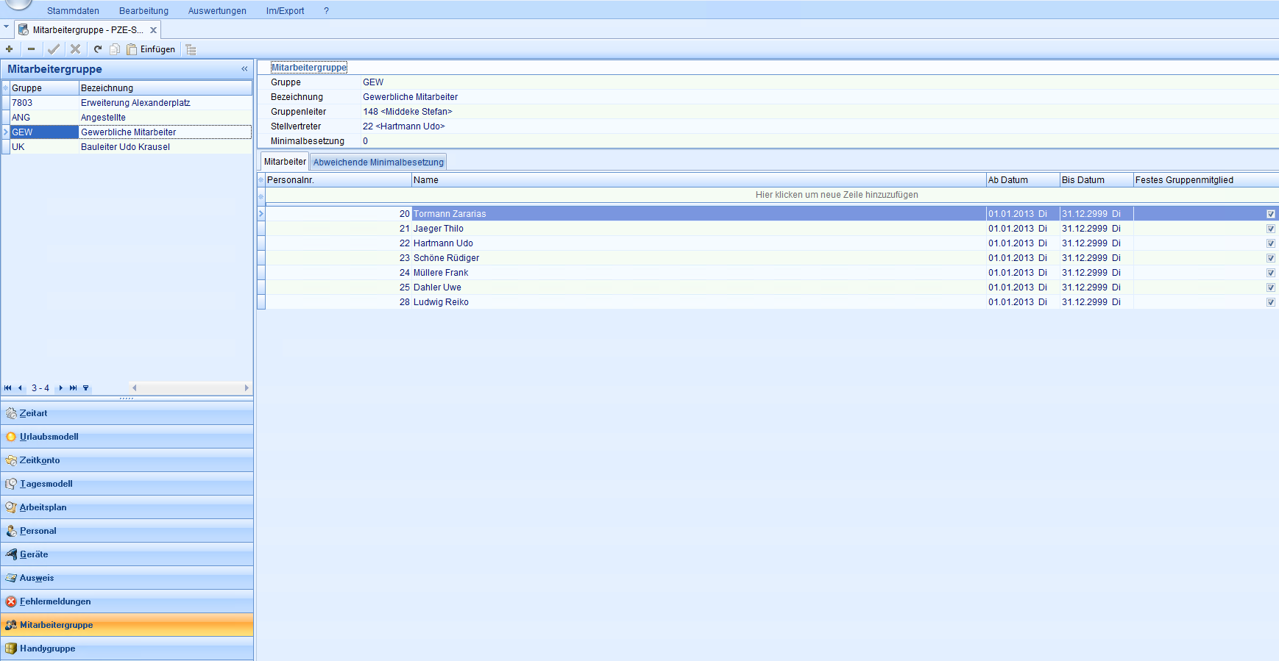Switch to Abweichende Minimalbesetzung tab
The height and width of the screenshot is (661, 1279).
[378, 162]
